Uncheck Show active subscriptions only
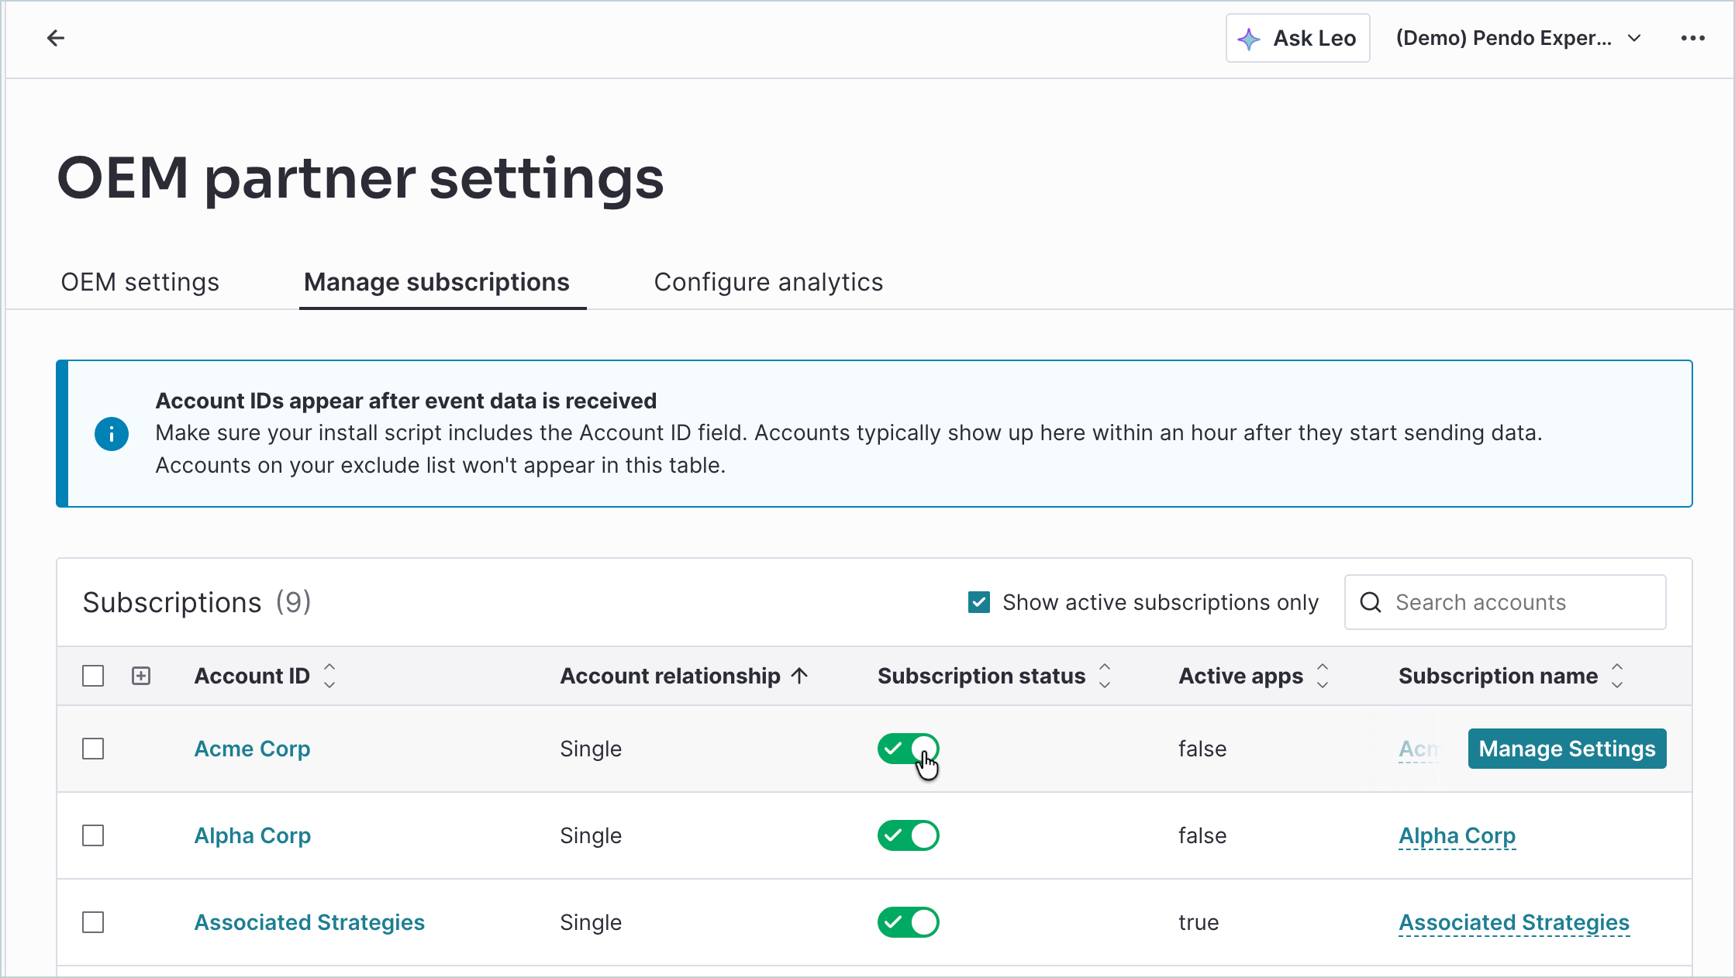1735x978 pixels. click(x=979, y=602)
